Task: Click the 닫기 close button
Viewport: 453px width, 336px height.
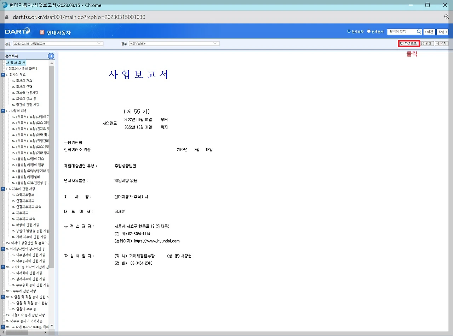Action: pos(441,43)
